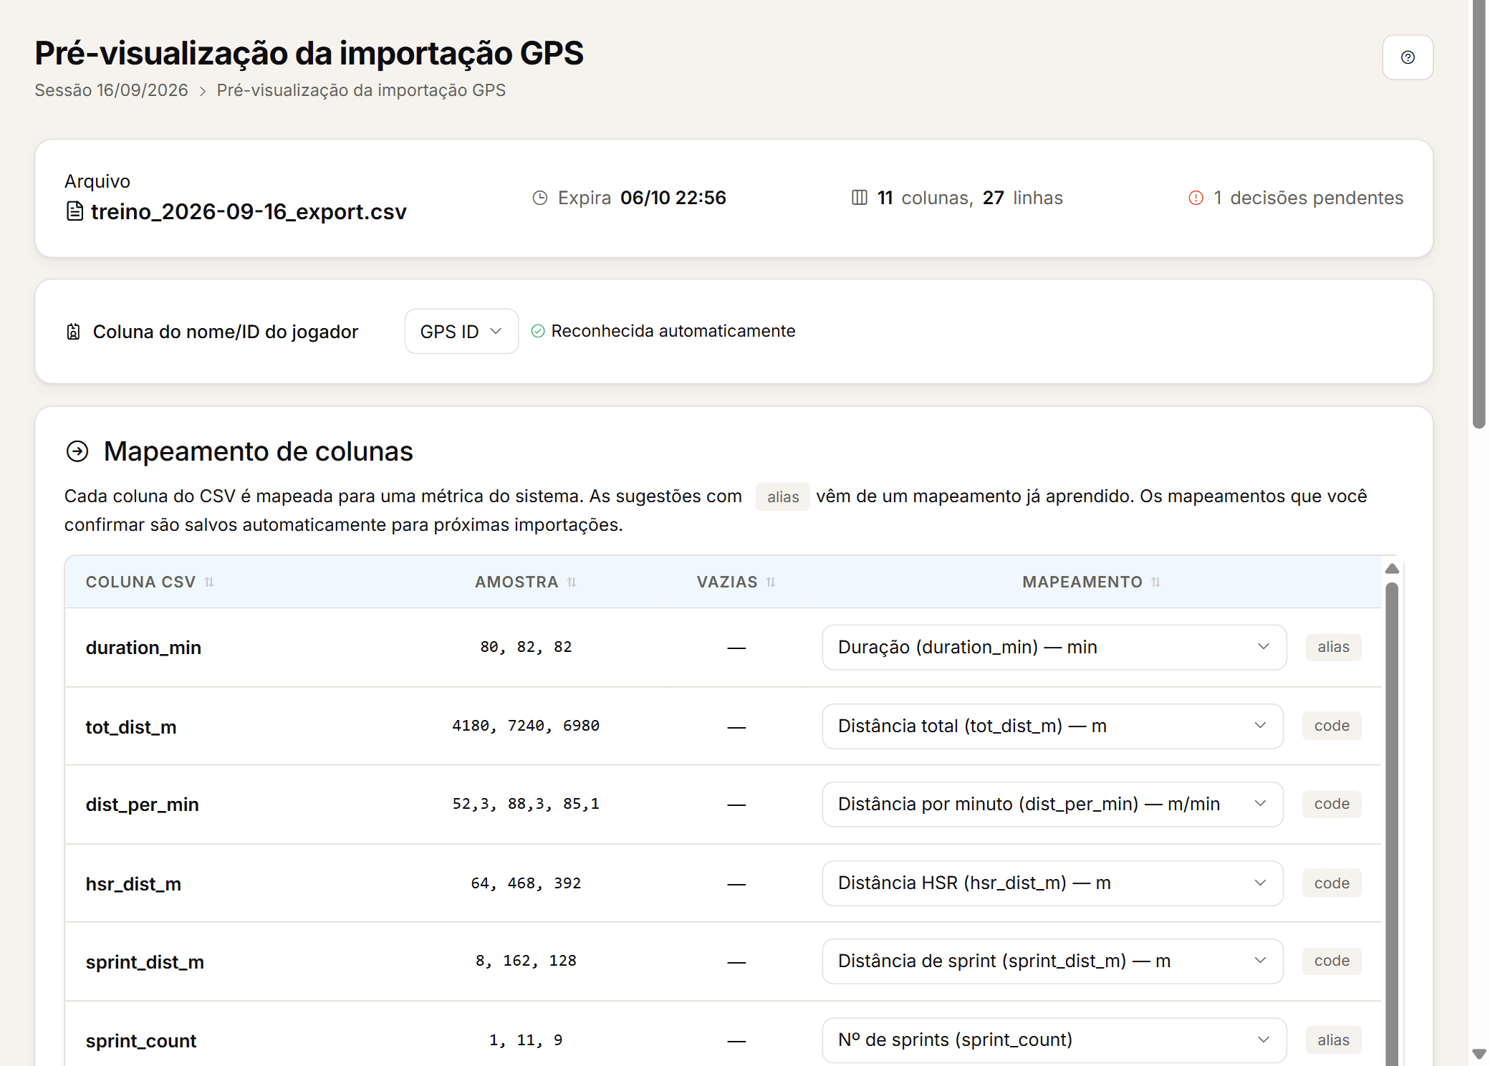Screen dimensions: 1490x1066
Task: Click the table scrollbar up arrow
Action: point(1392,568)
